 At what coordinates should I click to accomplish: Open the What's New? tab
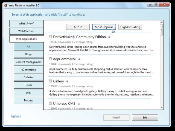26,23
